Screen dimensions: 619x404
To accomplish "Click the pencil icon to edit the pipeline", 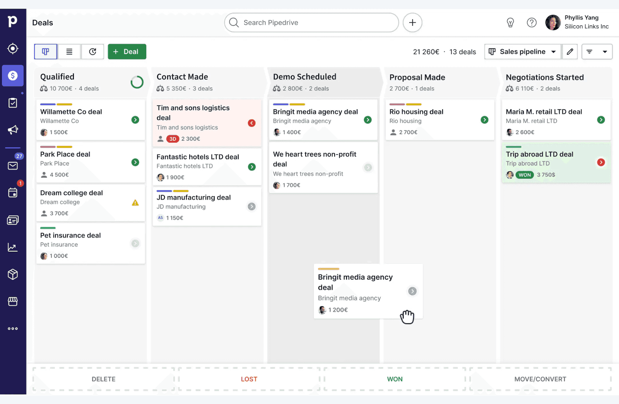I will [569, 51].
